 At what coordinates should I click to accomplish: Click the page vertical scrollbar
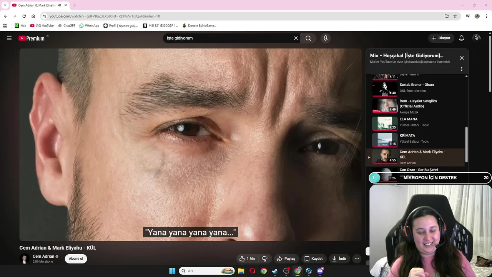[x=490, y=63]
